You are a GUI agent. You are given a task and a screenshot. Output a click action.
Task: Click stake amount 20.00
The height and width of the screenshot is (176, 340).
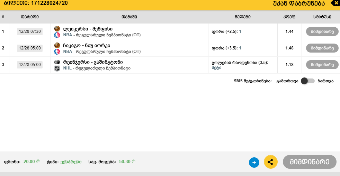tap(29, 162)
